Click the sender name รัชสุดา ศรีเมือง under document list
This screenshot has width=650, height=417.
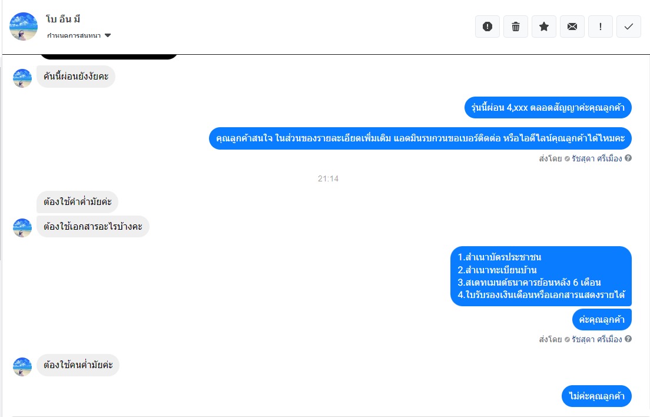click(596, 339)
